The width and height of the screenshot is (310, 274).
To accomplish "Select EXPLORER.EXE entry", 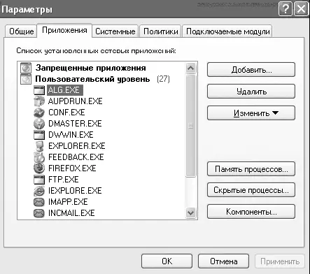I will [77, 146].
